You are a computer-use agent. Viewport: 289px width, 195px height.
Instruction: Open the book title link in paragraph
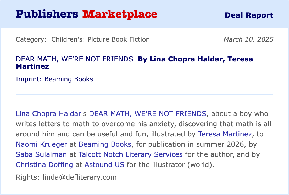147,114
